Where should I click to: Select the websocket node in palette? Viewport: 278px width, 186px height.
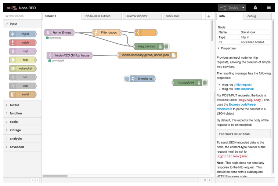pos(22,68)
